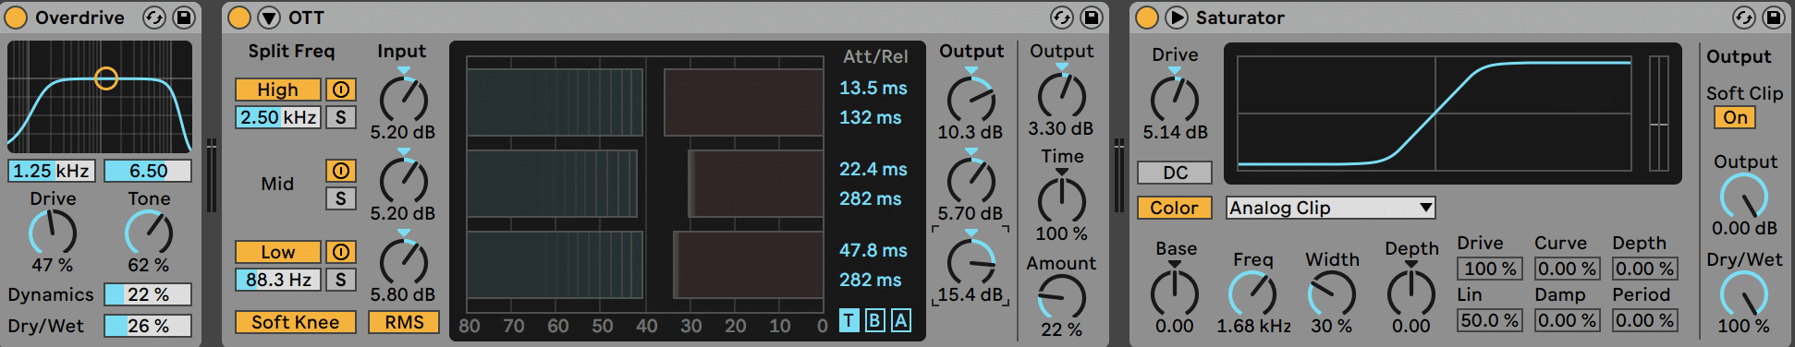Select the B view button
The height and width of the screenshot is (347, 1795).
point(874,320)
